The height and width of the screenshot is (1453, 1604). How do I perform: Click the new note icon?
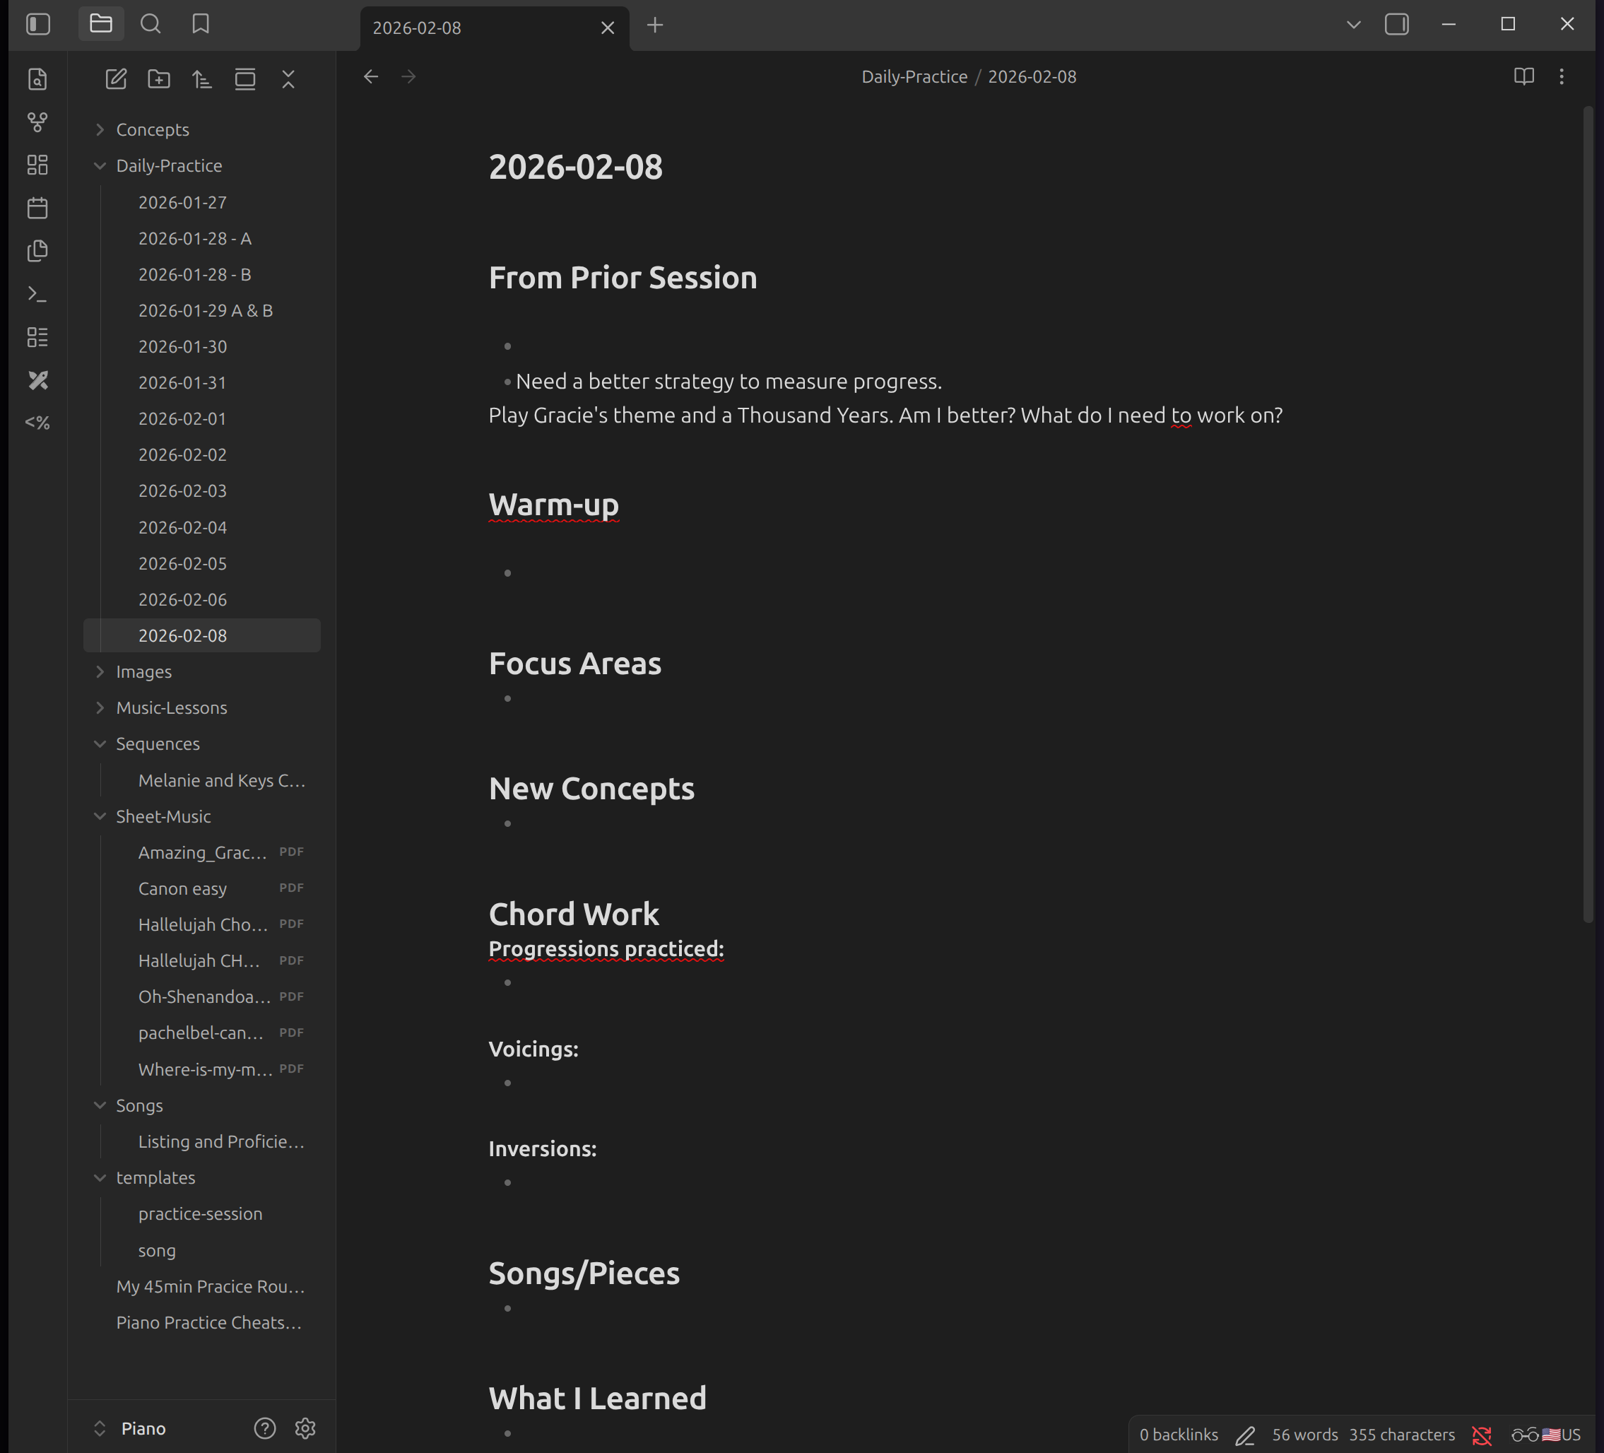[x=116, y=78]
